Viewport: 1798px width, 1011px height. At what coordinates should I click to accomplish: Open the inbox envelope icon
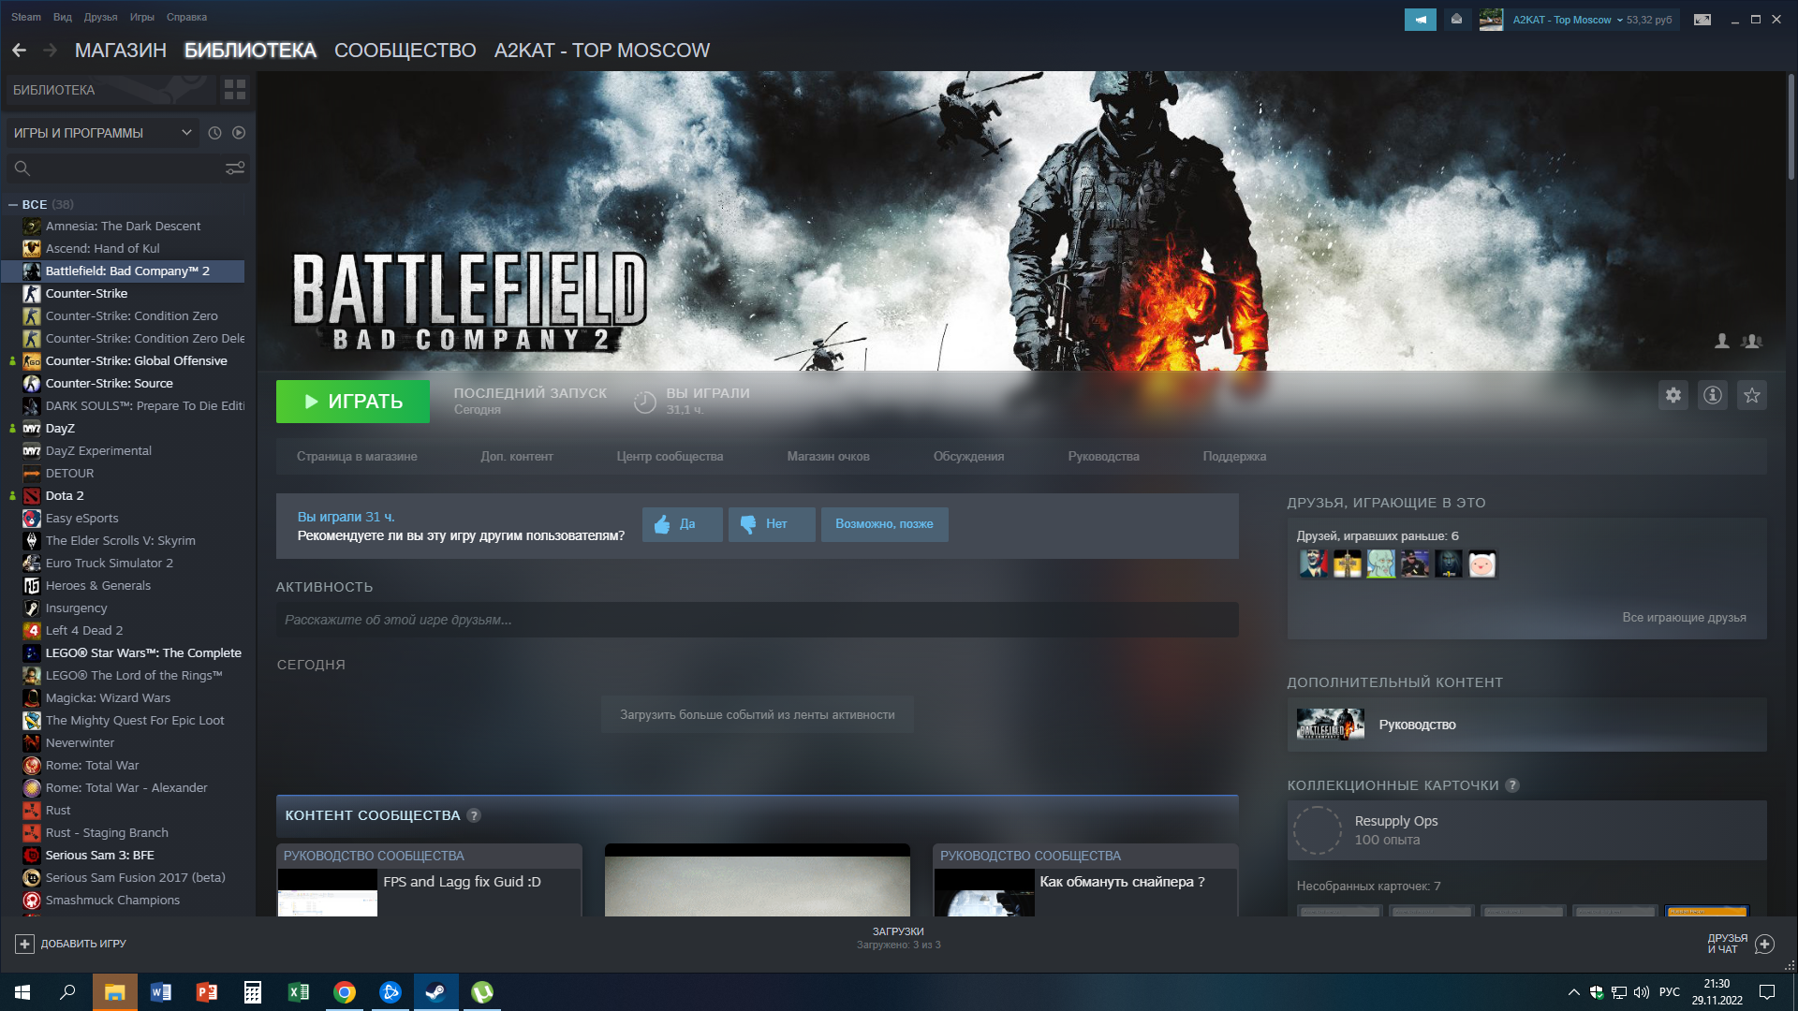tap(1456, 20)
